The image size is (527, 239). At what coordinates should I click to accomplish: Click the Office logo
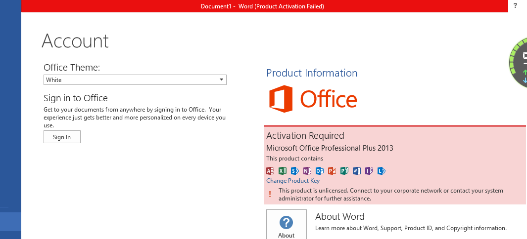point(313,99)
